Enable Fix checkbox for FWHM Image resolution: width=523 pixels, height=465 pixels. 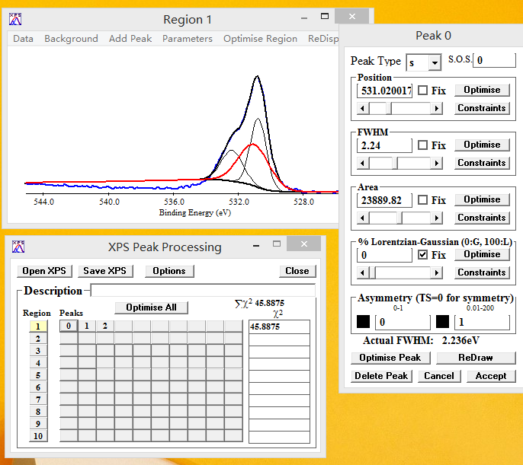pos(422,145)
